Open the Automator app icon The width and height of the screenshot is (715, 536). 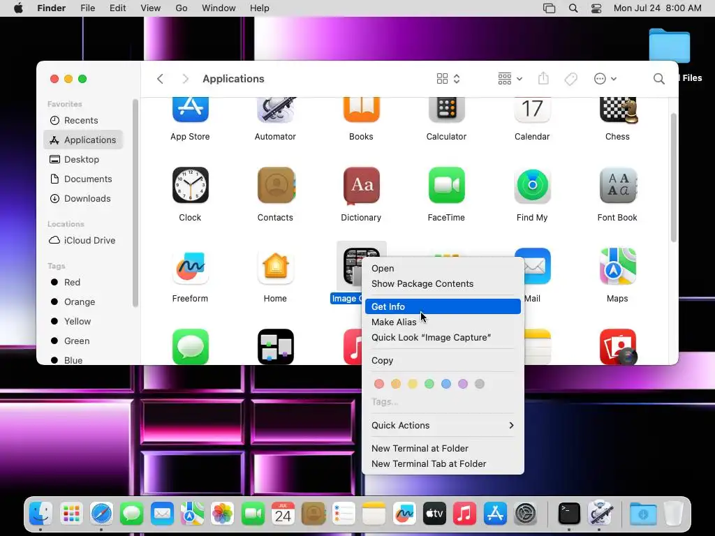275,110
